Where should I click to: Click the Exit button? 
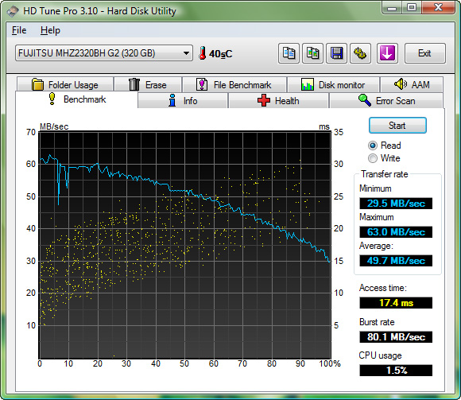coord(425,53)
